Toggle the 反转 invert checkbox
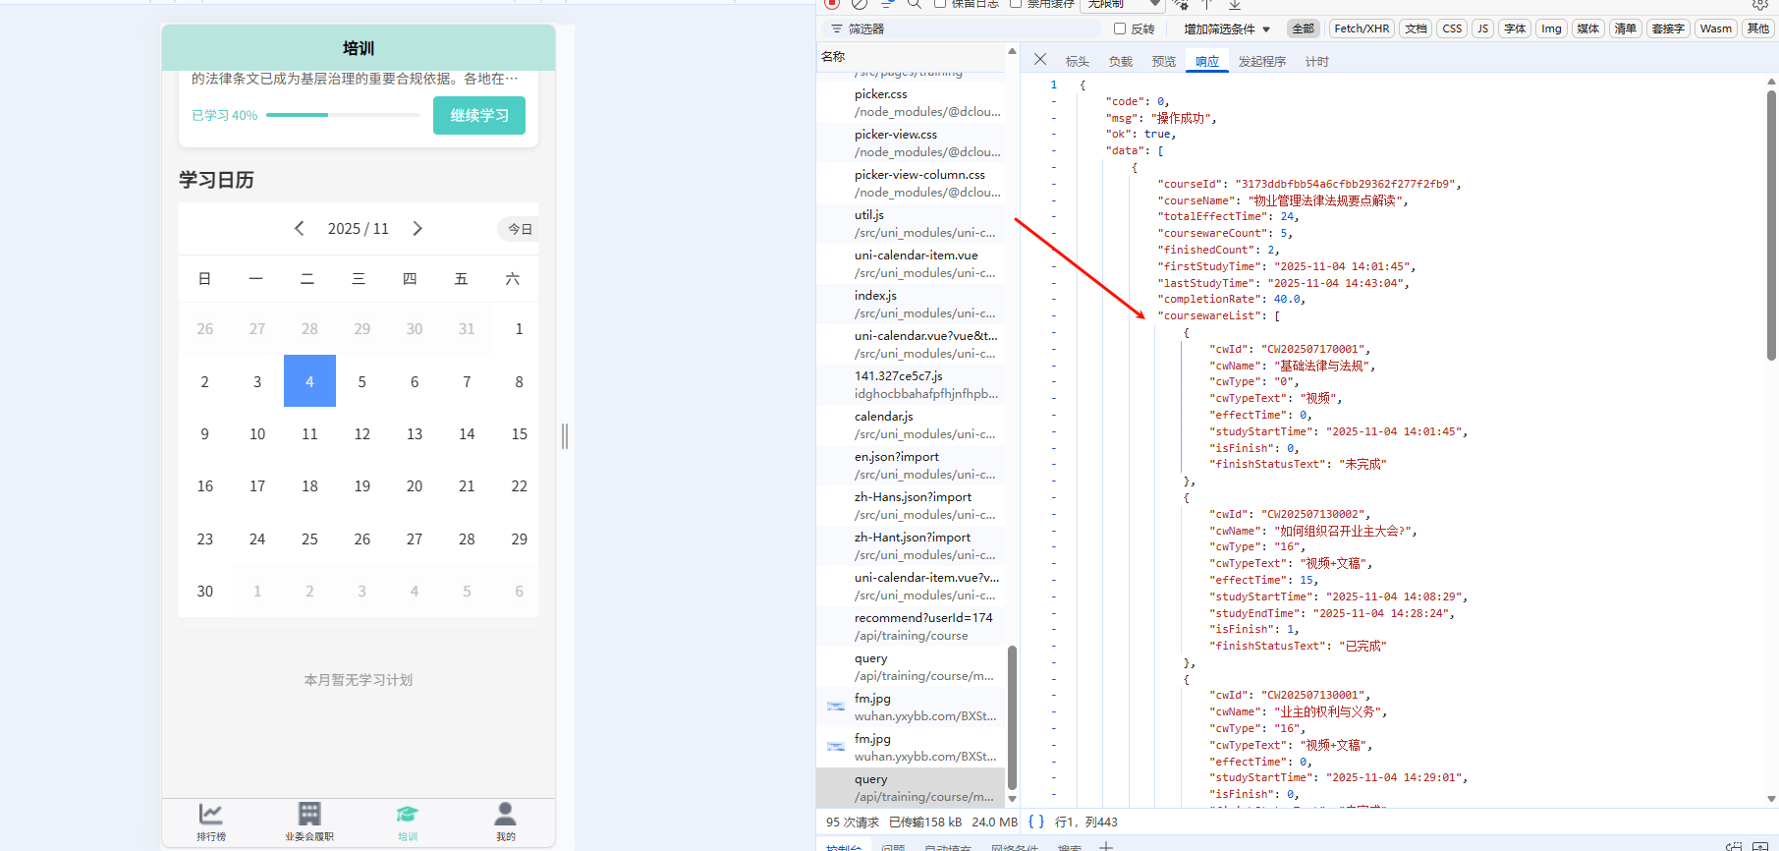 (1120, 29)
